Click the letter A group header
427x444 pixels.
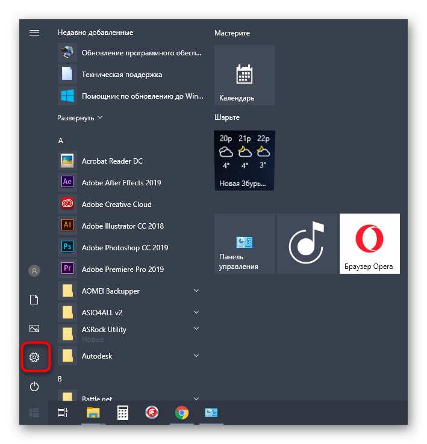pos(61,141)
